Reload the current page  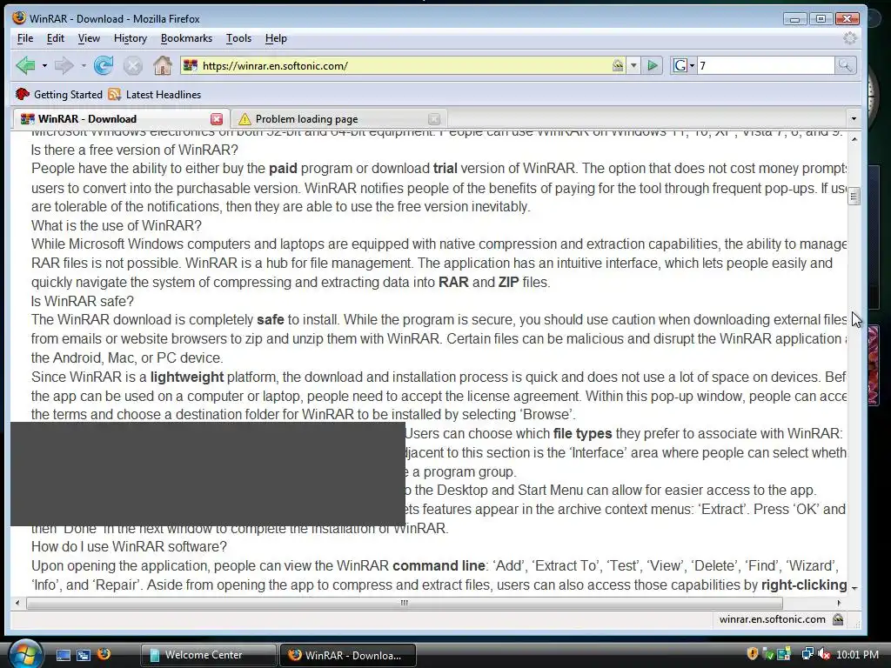tap(104, 66)
